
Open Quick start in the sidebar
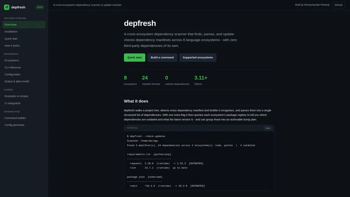[x=24, y=39]
